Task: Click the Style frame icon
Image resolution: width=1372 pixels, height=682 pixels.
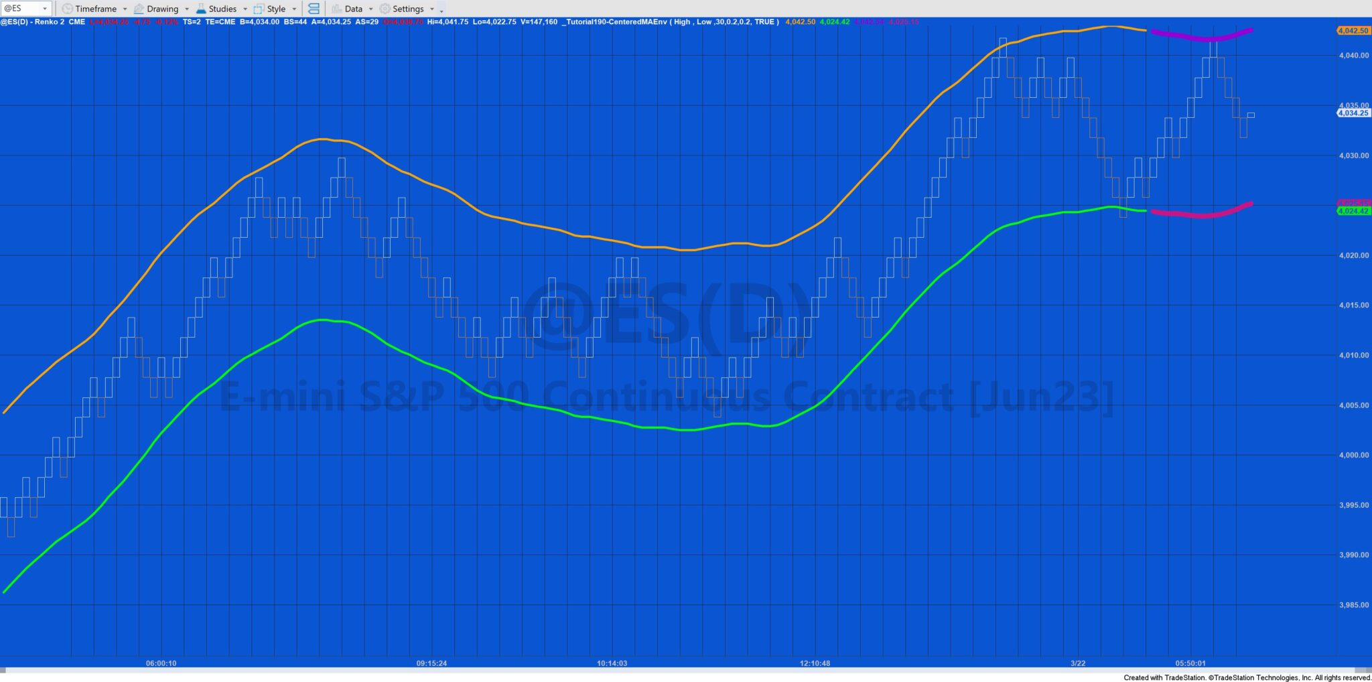Action: (x=258, y=8)
